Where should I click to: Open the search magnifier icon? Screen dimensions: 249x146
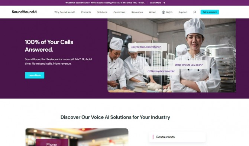tap(194, 12)
